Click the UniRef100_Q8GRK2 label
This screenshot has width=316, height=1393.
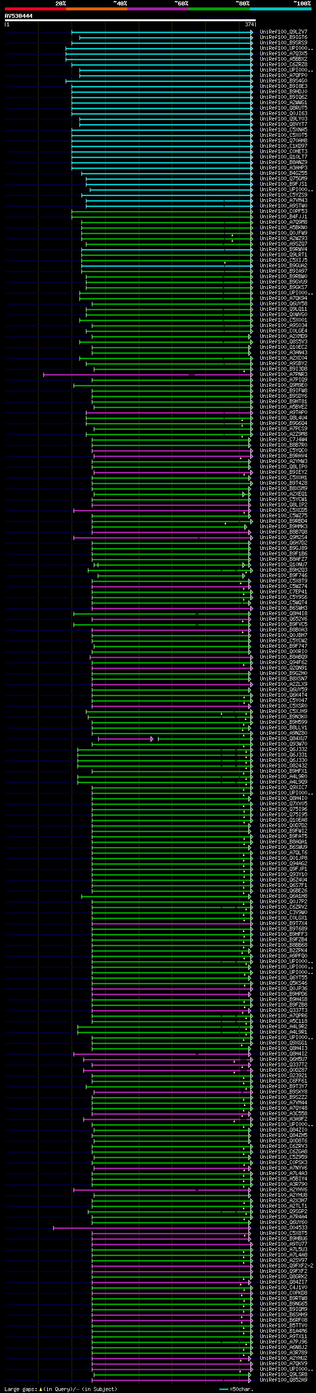tap(283, 1277)
